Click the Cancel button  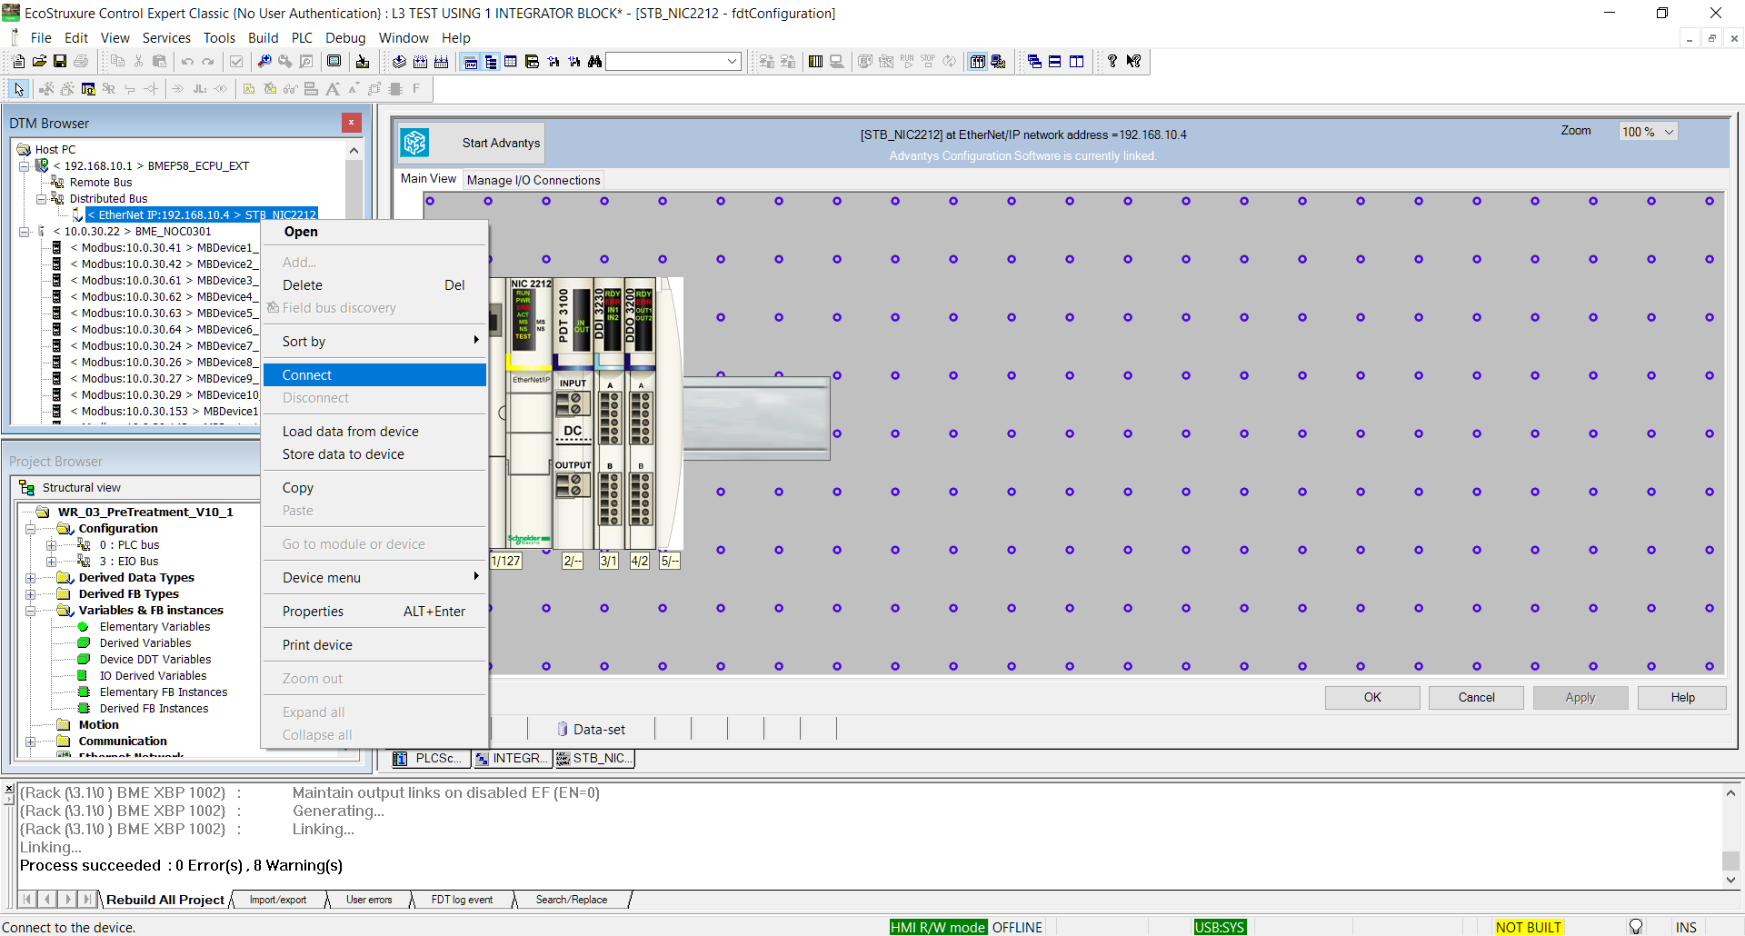click(x=1476, y=698)
